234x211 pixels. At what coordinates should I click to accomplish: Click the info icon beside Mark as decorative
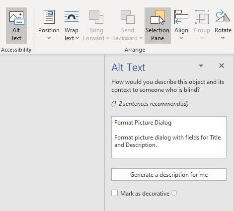pyautogui.click(x=174, y=193)
